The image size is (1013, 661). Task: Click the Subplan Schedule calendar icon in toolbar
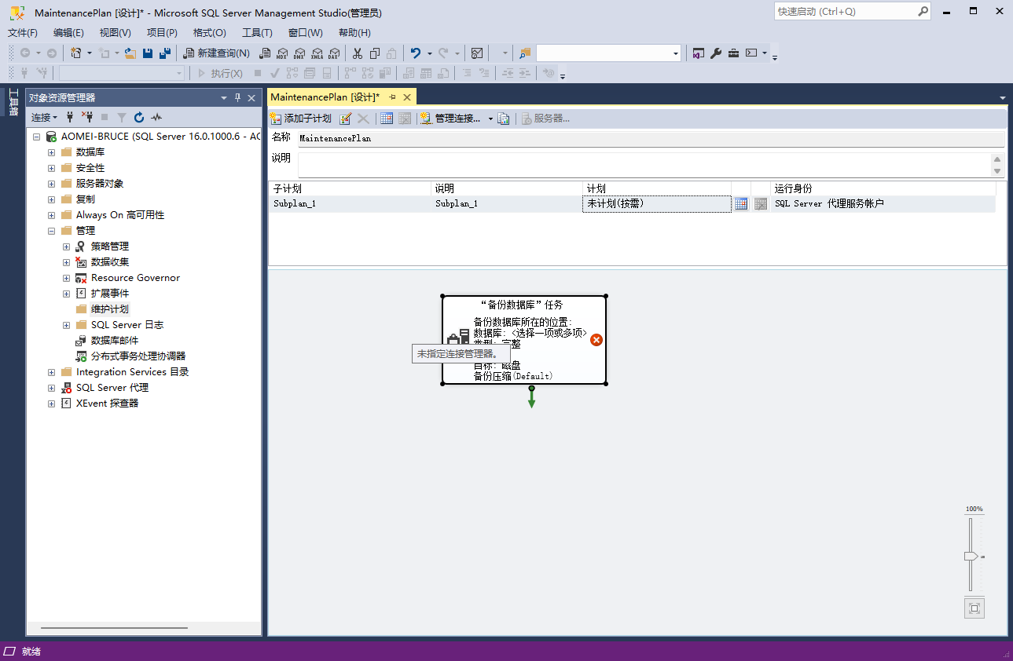pyautogui.click(x=387, y=119)
